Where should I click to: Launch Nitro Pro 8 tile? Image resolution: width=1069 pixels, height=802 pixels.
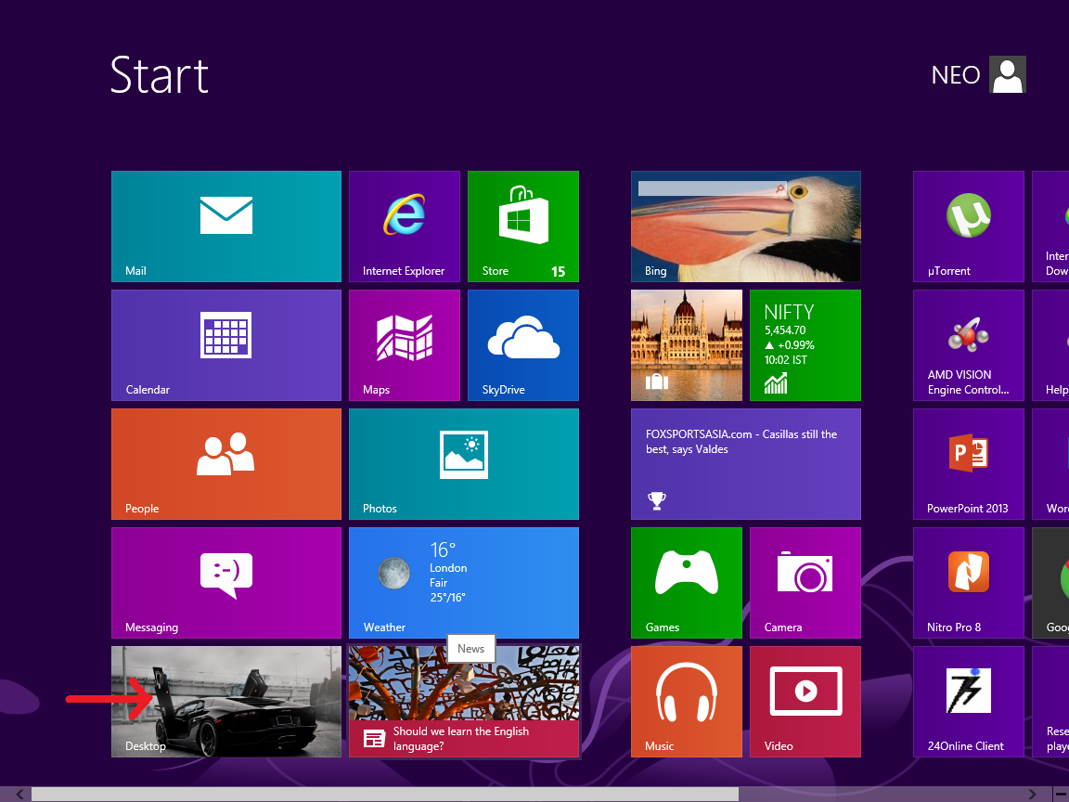[969, 582]
